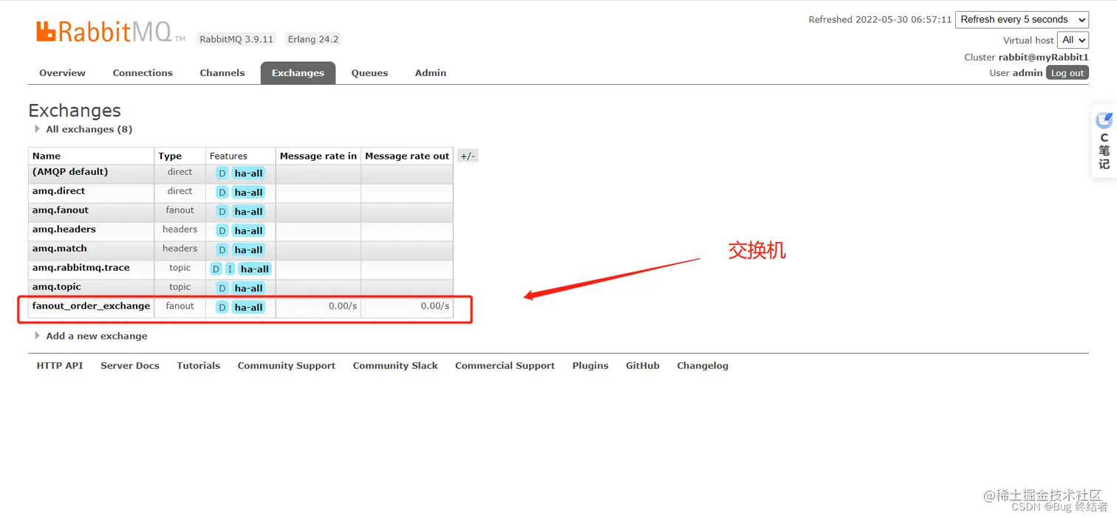Open the Tutorials footer link
The width and height of the screenshot is (1117, 518).
(x=199, y=365)
